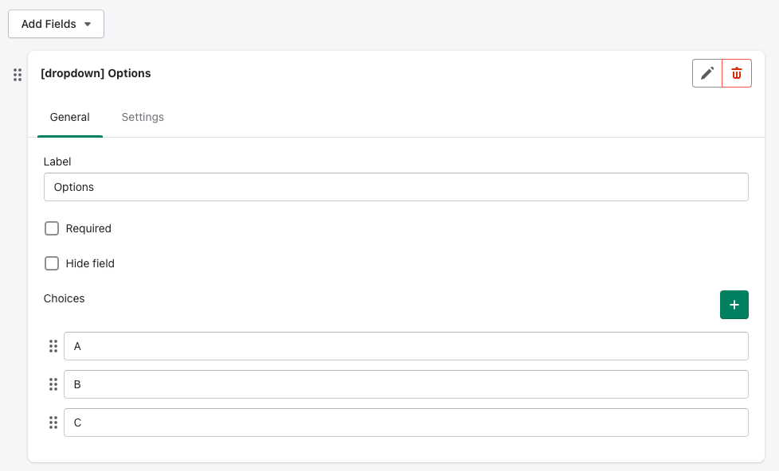Open the Add Fields dropdown
Image resolution: width=779 pixels, height=471 pixels.
[56, 24]
